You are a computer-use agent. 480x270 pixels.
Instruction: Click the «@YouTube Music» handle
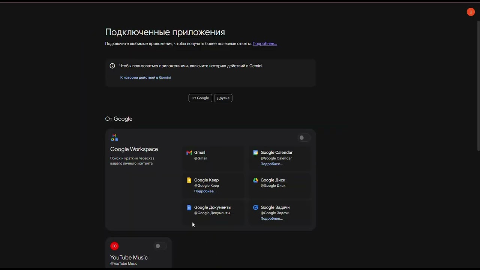124,264
